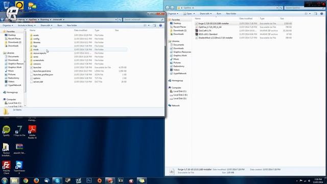This screenshot has width=327, height=184.
Task: Open Adobe Reader XI desktop shortcut
Action: point(32,132)
